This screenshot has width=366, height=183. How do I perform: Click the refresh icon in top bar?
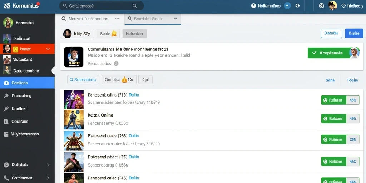coord(297,6)
